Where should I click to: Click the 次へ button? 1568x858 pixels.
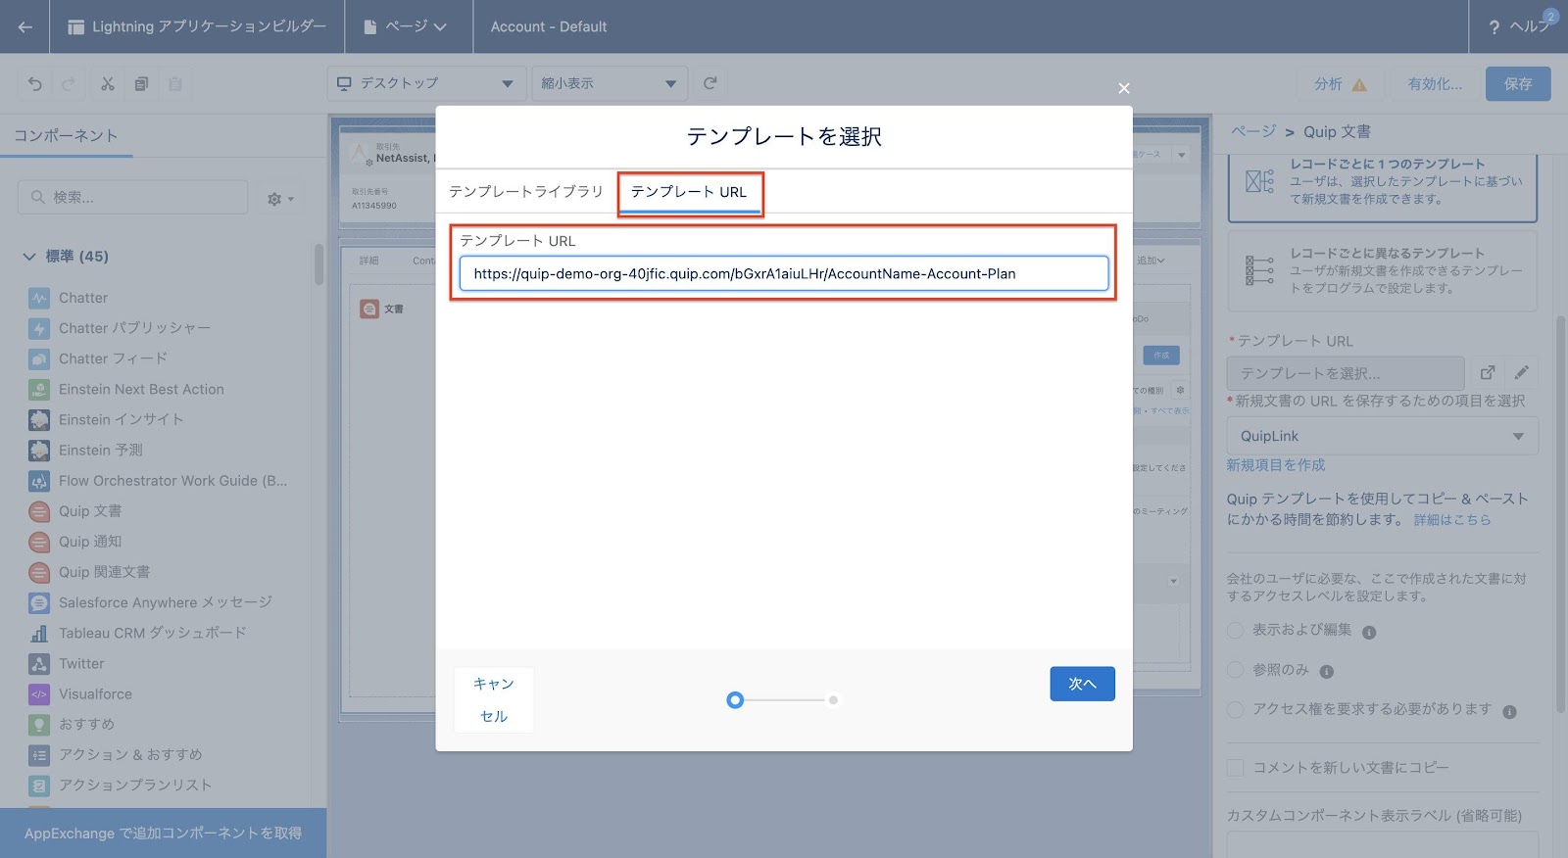tap(1082, 684)
